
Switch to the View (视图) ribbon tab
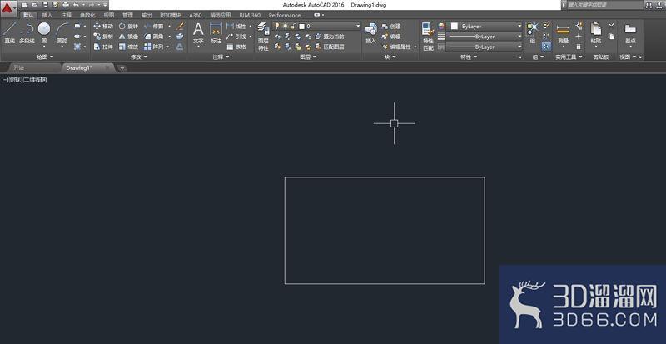pos(109,15)
